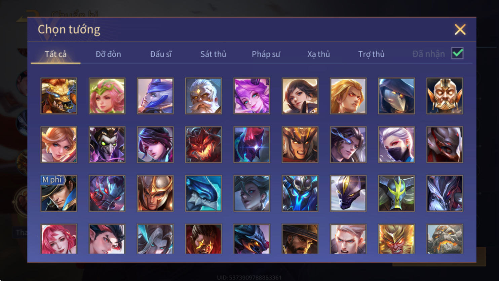Pick the pink-haired hero with green leaf crown
This screenshot has height=281, width=499.
(107, 96)
